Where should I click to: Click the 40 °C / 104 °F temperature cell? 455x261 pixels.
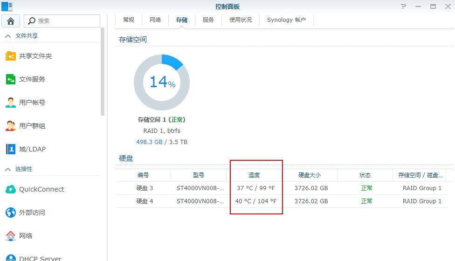click(x=255, y=201)
